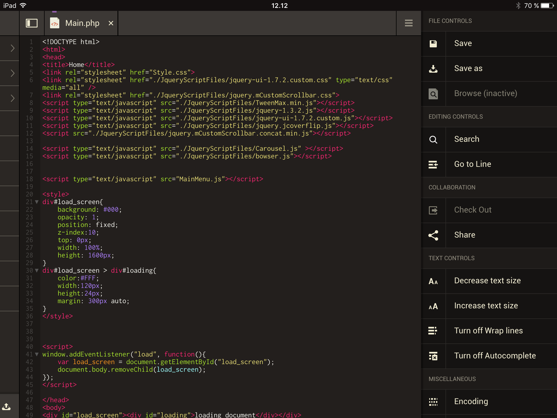Click the Save as download icon

click(433, 69)
